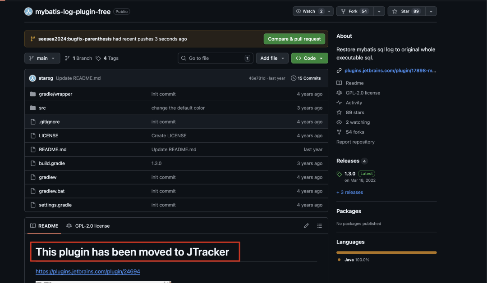View the 4 Tags link
This screenshot has width=487, height=283.
point(107,58)
